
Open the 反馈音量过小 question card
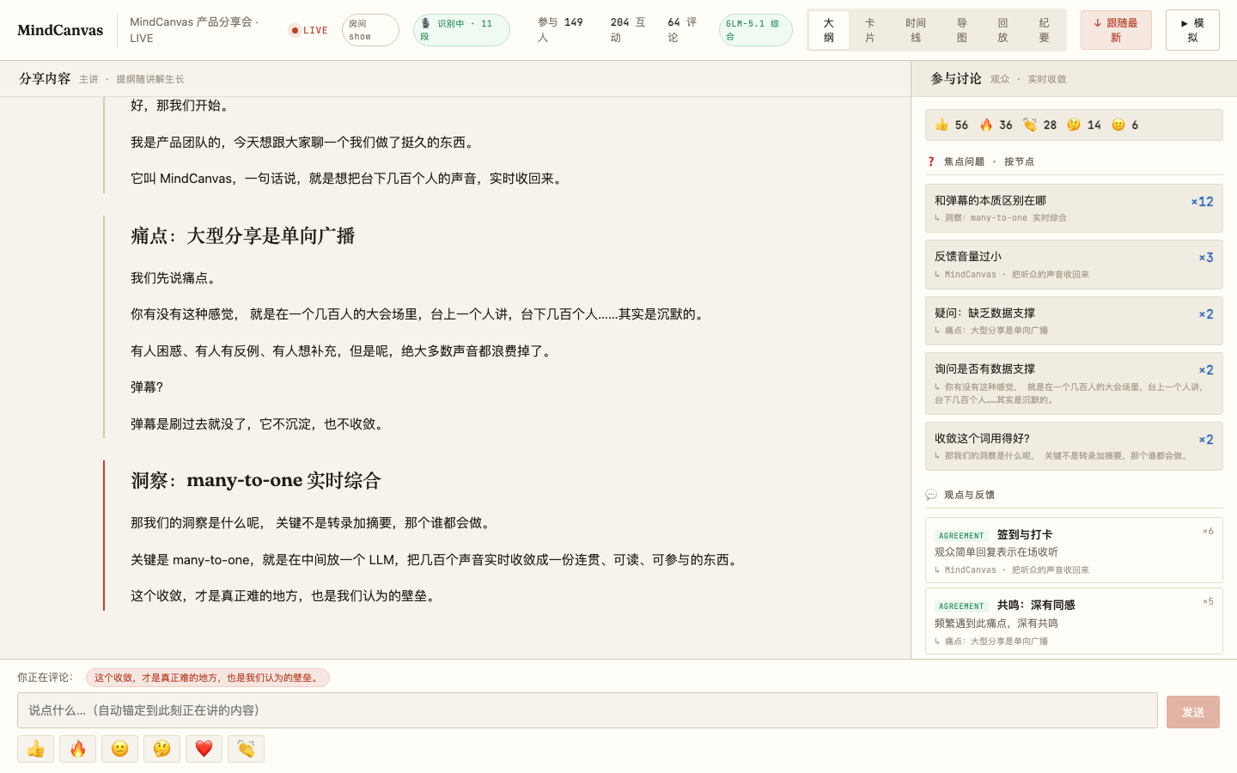point(1074,265)
